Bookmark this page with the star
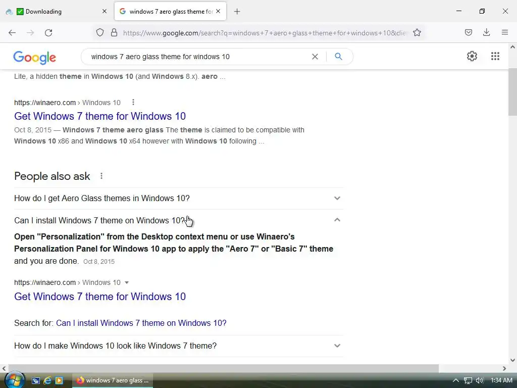The width and height of the screenshot is (517, 388). pos(417,32)
